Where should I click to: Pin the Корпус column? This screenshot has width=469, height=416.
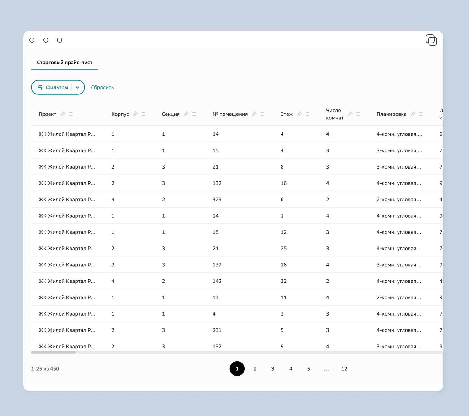135,114
